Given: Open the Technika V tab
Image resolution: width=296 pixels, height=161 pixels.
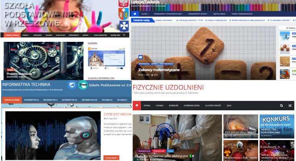Looking at the screenshot, I should [x=122, y=100].
